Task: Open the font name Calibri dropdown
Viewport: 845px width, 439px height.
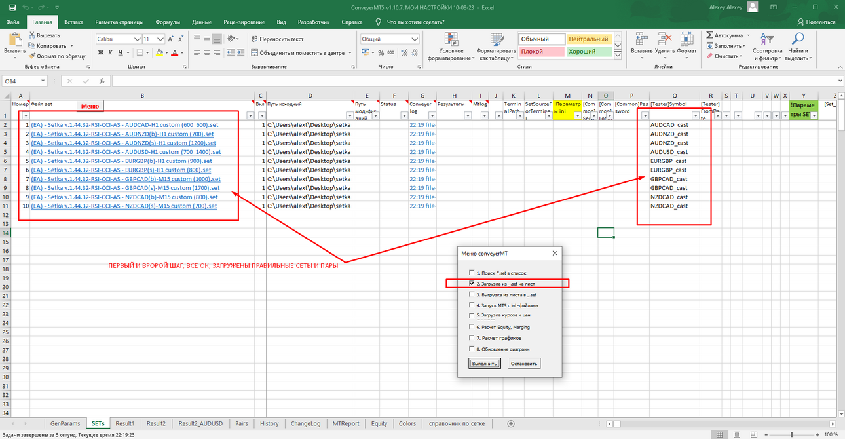Action: point(136,39)
